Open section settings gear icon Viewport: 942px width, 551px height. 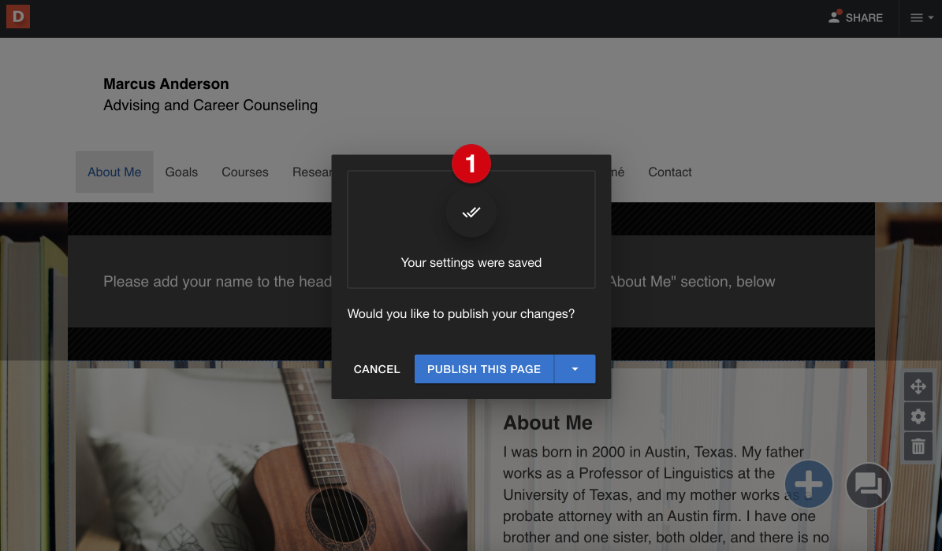coord(918,416)
